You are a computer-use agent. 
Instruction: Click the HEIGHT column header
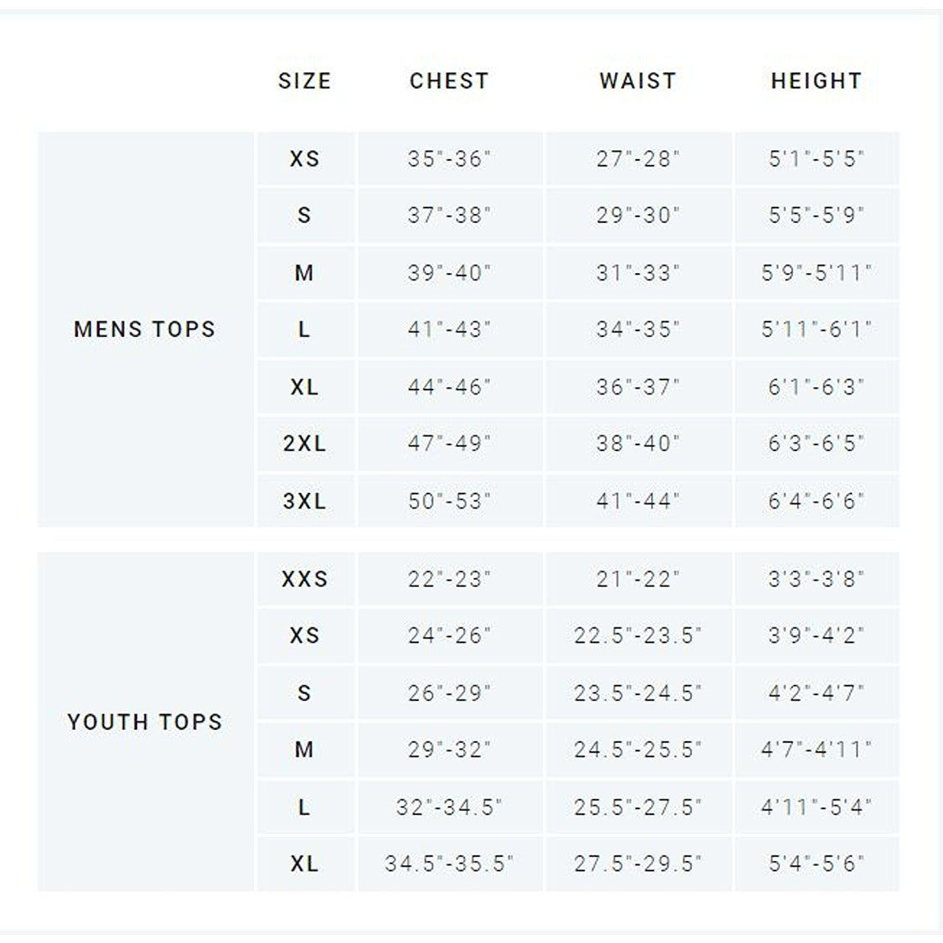click(x=817, y=81)
